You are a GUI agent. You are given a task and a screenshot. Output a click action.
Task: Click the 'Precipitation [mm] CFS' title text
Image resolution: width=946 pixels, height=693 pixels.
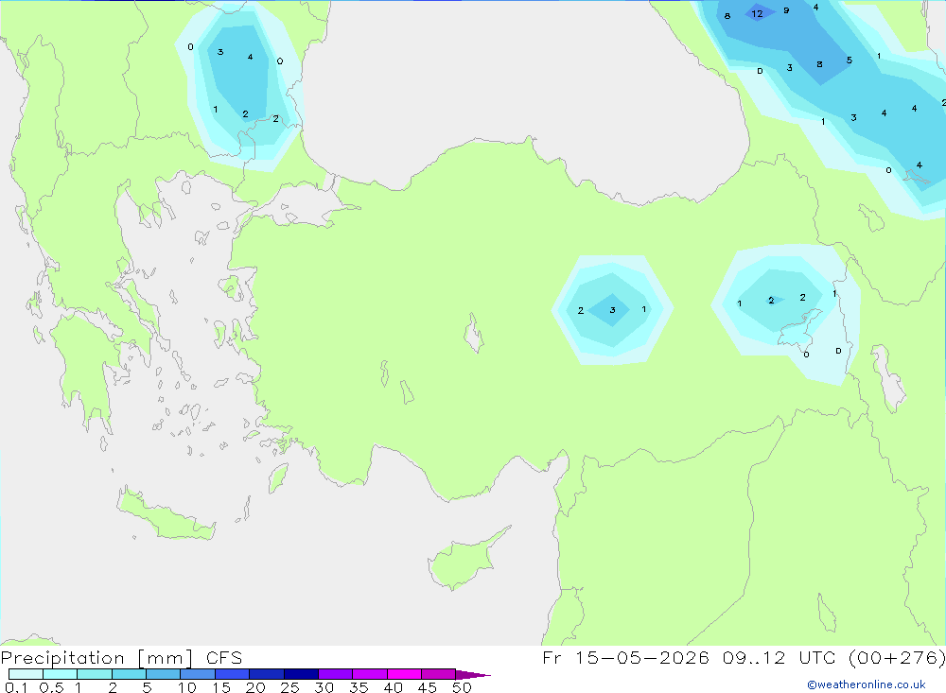(x=121, y=657)
